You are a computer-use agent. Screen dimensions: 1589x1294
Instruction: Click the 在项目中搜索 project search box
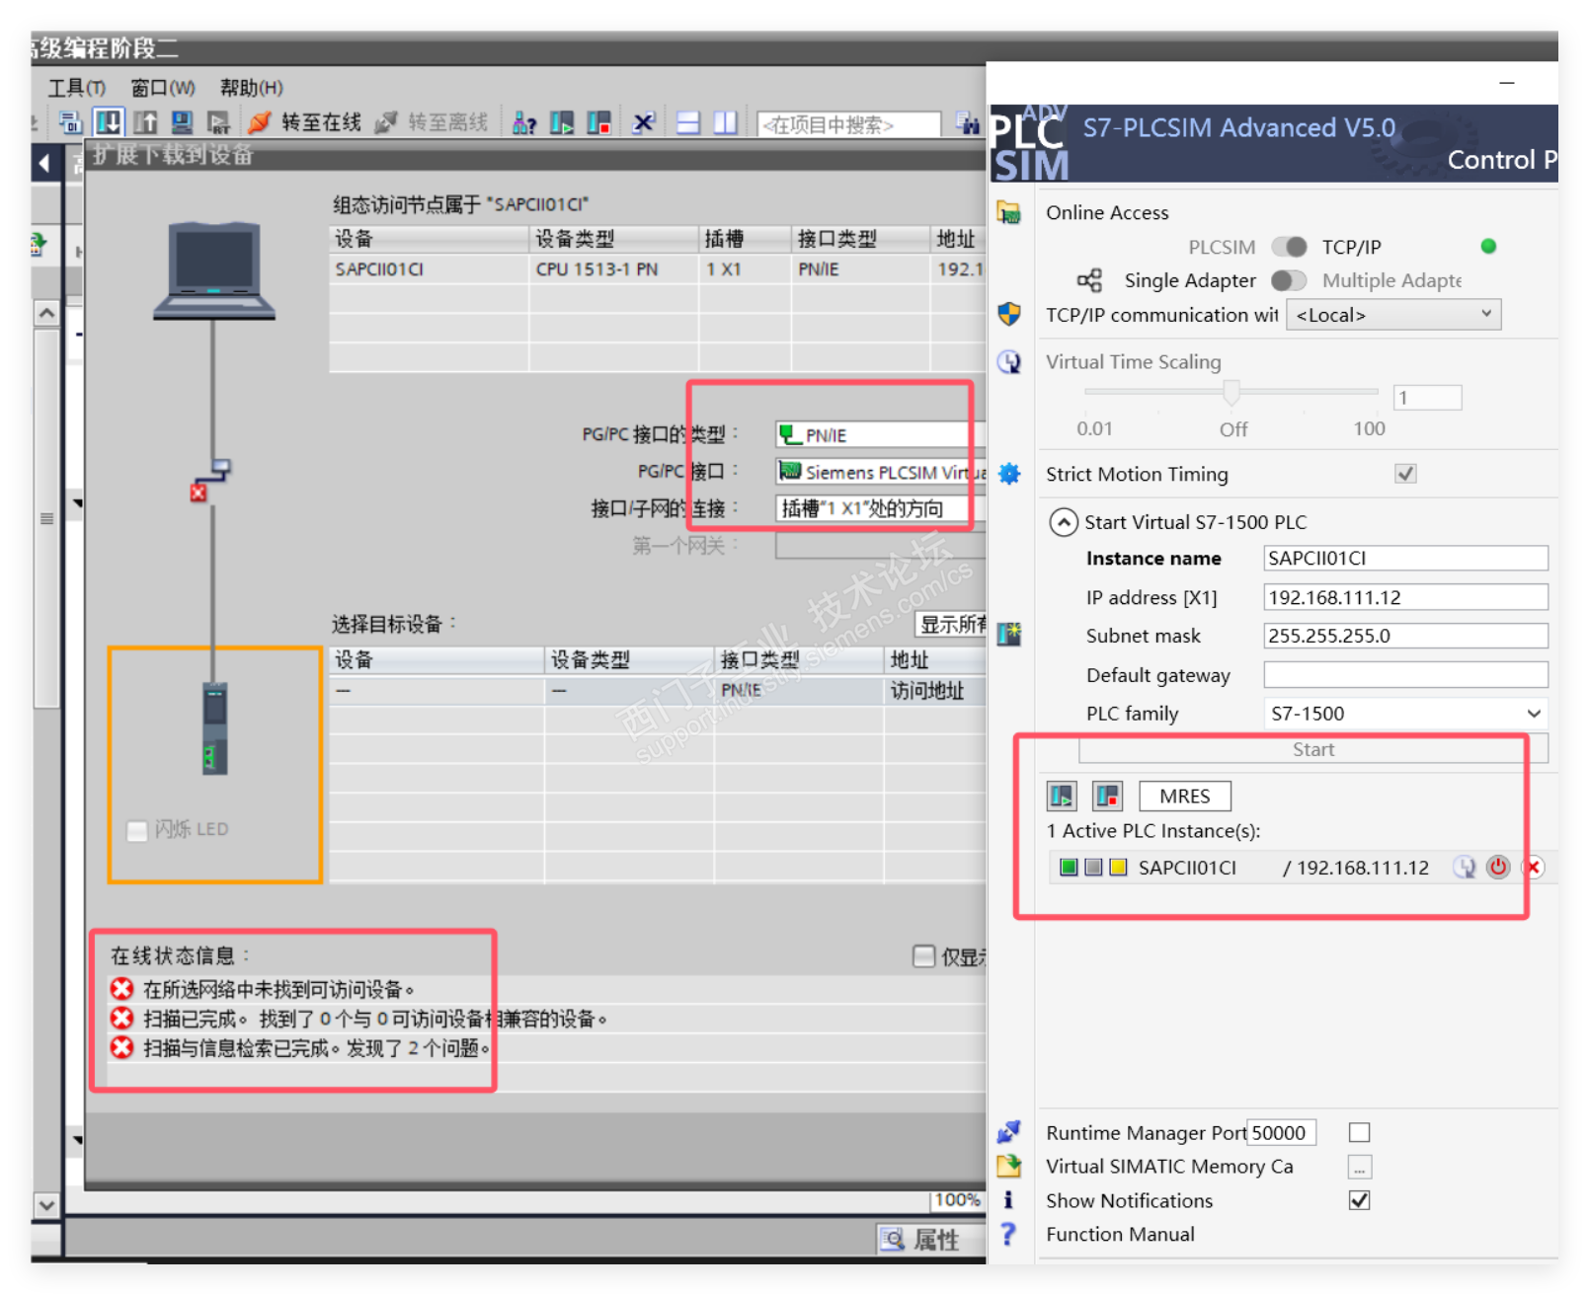click(x=848, y=124)
